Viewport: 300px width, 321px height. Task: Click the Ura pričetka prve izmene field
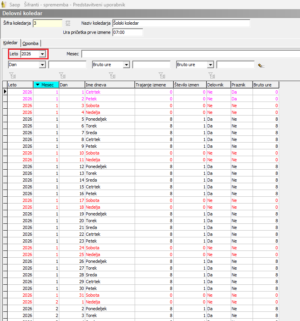(x=127, y=32)
